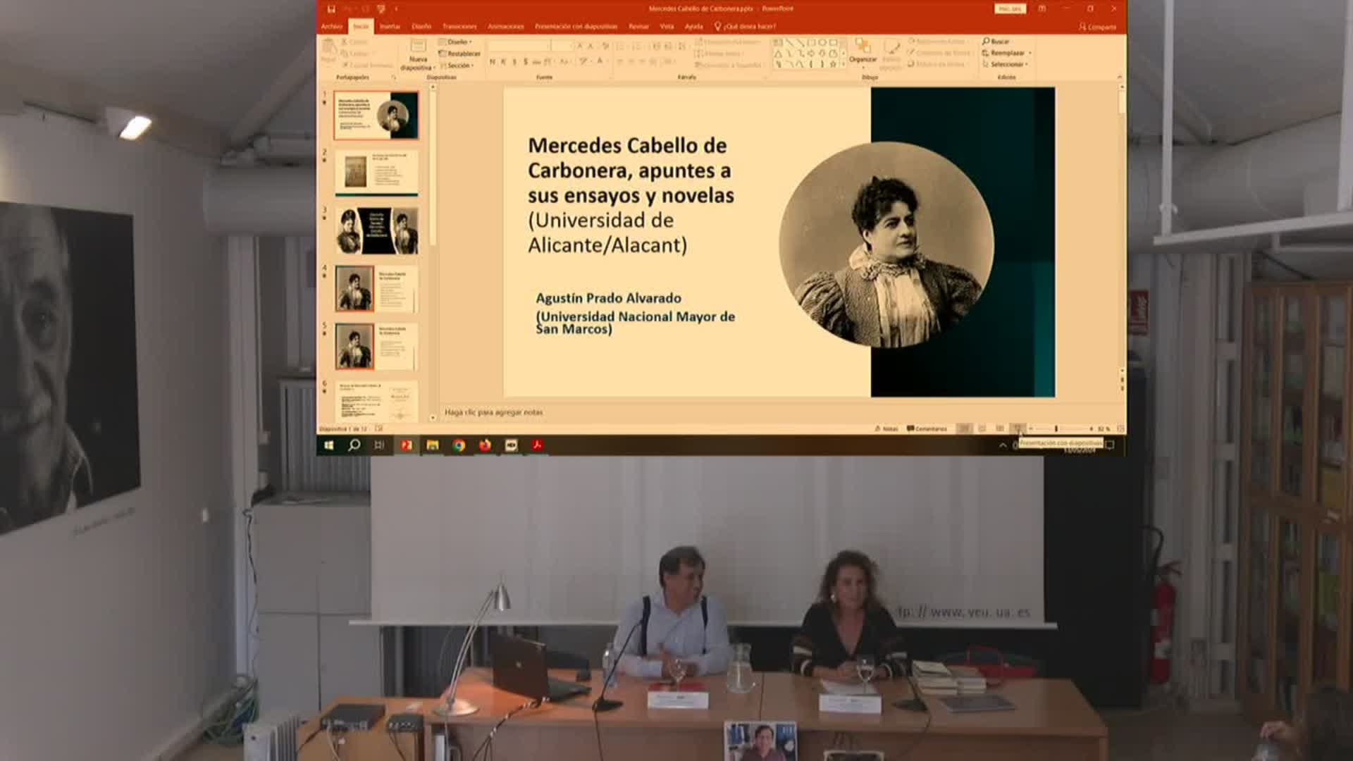Toggle the Comentarios button in status bar
The width and height of the screenshot is (1353, 761).
tap(927, 428)
